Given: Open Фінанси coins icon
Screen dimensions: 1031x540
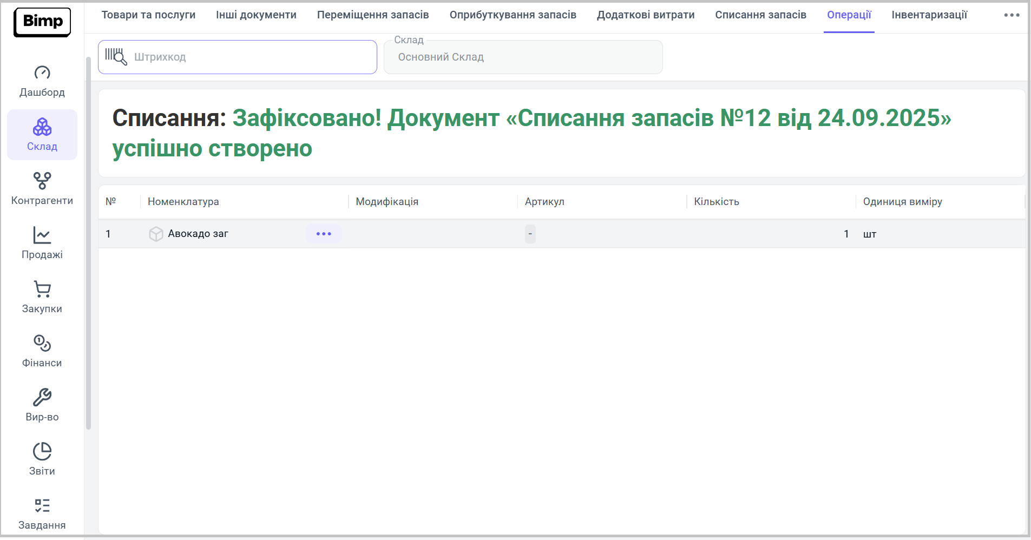Looking at the screenshot, I should 42,344.
